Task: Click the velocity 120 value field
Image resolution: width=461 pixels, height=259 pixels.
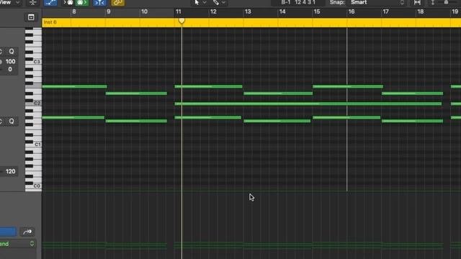Action: pos(11,171)
